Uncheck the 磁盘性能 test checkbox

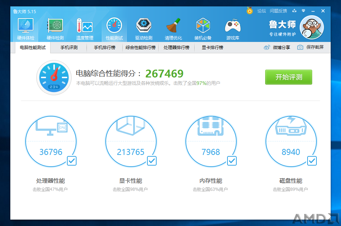(312, 161)
